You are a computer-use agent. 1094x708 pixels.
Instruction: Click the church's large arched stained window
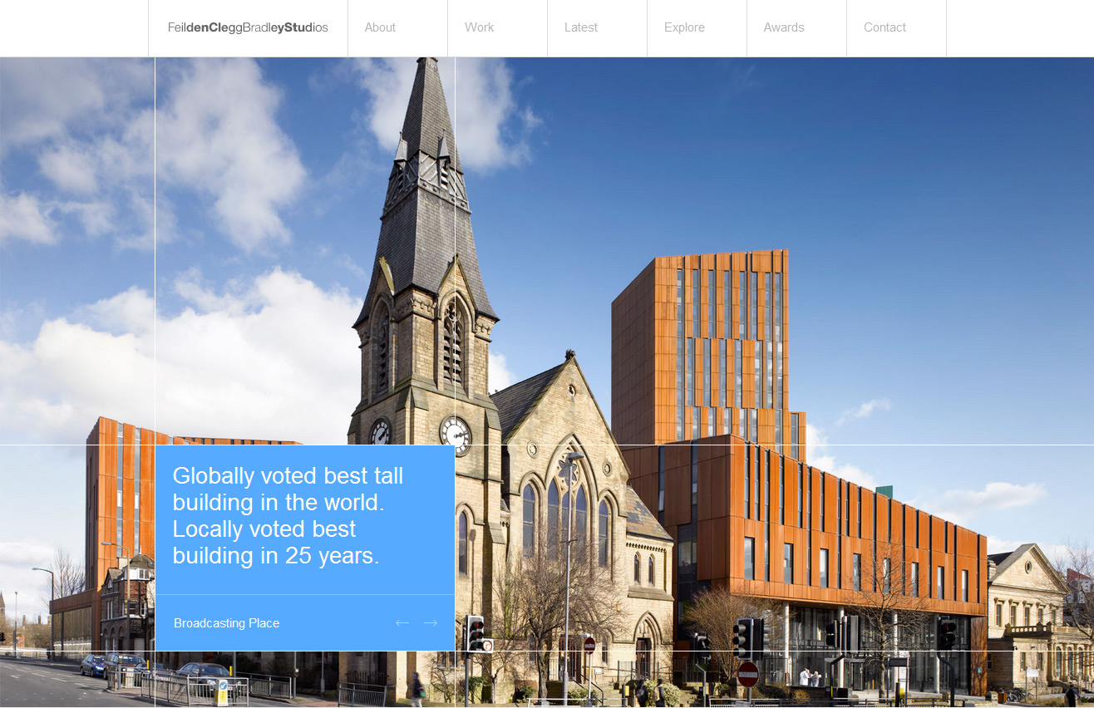(567, 507)
